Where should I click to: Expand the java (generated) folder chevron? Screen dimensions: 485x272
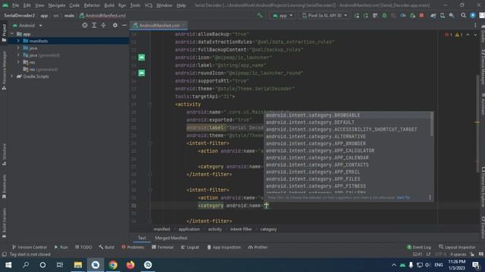(x=18, y=55)
